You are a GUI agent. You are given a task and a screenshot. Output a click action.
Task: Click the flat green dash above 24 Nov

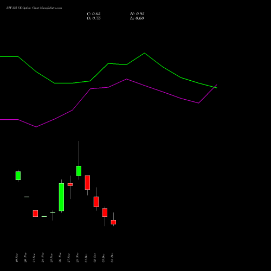(44, 216)
